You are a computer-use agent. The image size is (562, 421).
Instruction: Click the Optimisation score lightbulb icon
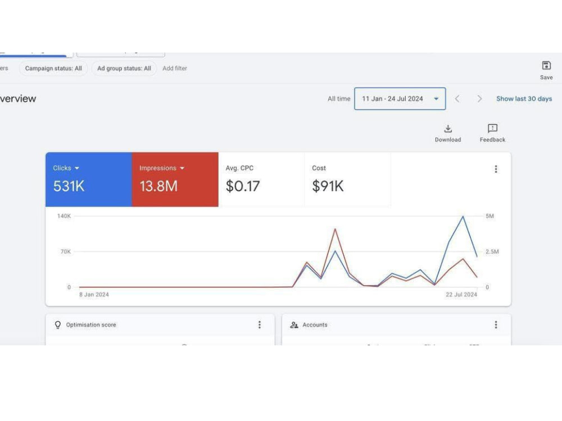pos(58,324)
